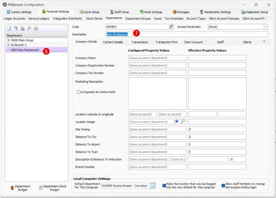Toggle Is Exposed As Online Hotel checkbox

(78, 92)
